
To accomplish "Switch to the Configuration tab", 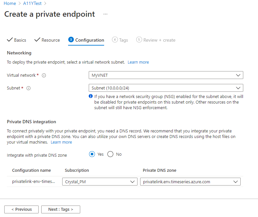I will point(89,40).
